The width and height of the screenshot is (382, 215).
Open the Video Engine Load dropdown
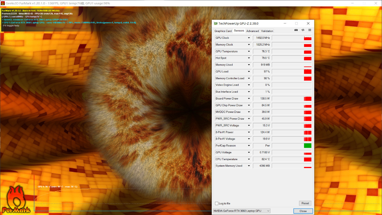(249, 85)
